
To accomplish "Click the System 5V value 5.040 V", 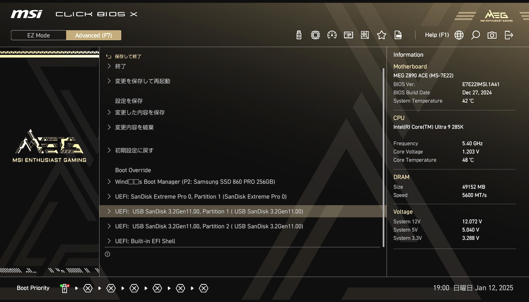I will [470, 230].
